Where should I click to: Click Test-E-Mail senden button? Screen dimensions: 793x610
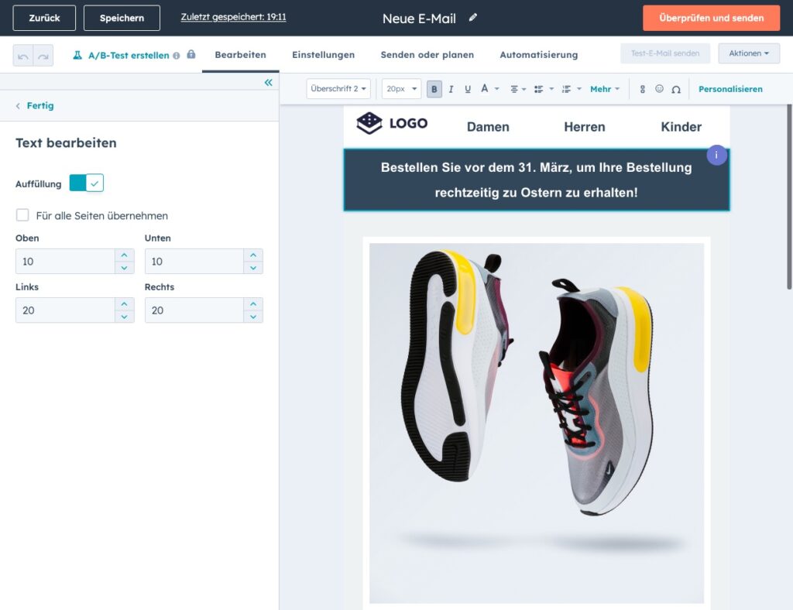(665, 53)
